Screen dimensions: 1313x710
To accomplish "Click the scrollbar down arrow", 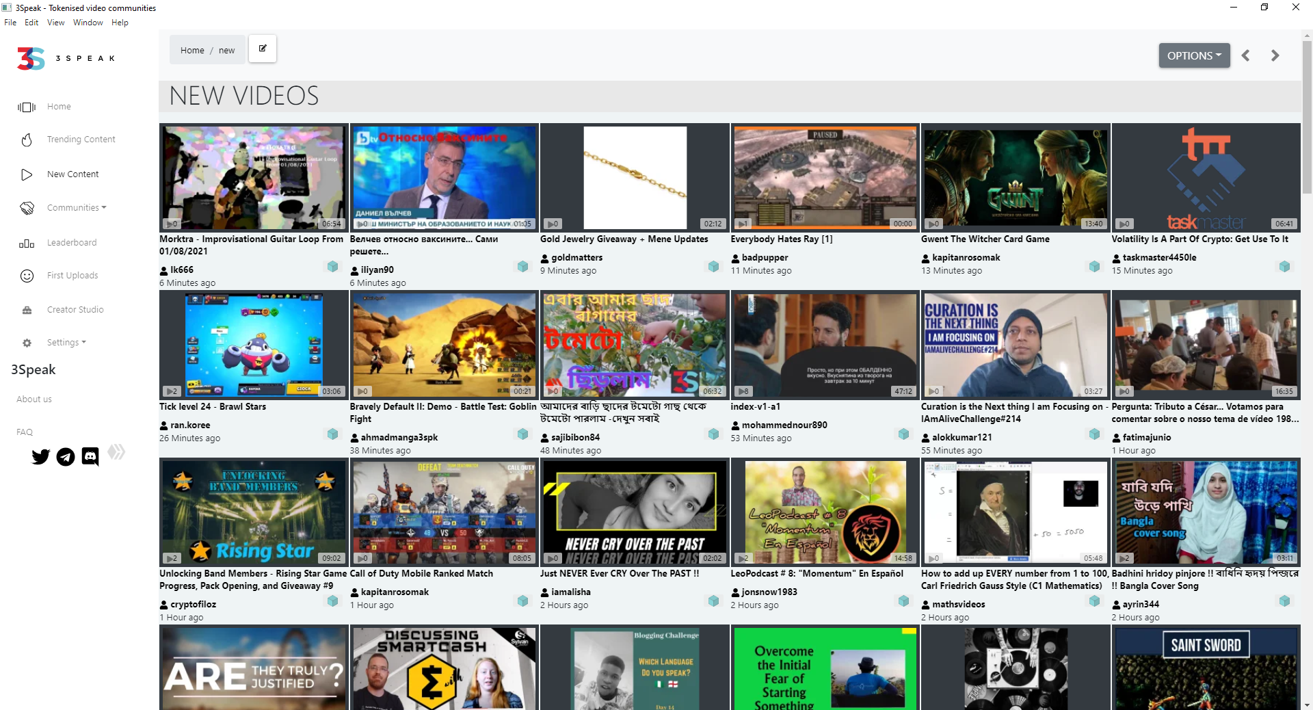I will 1307,705.
